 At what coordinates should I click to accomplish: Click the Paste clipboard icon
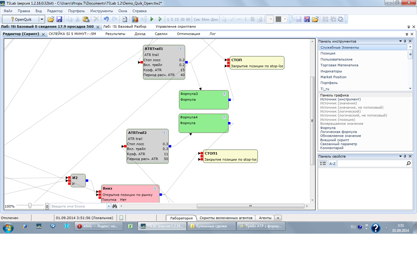(x=86, y=19)
